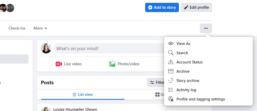Open the three-dots profile options button
This screenshot has height=111, width=257.
pos(206,28)
